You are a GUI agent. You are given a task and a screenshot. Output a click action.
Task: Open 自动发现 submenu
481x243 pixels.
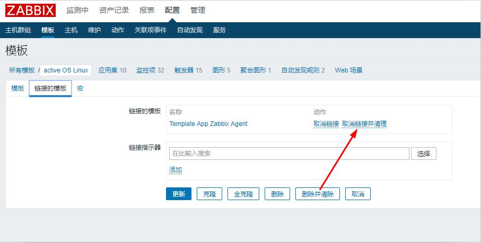[x=190, y=30]
